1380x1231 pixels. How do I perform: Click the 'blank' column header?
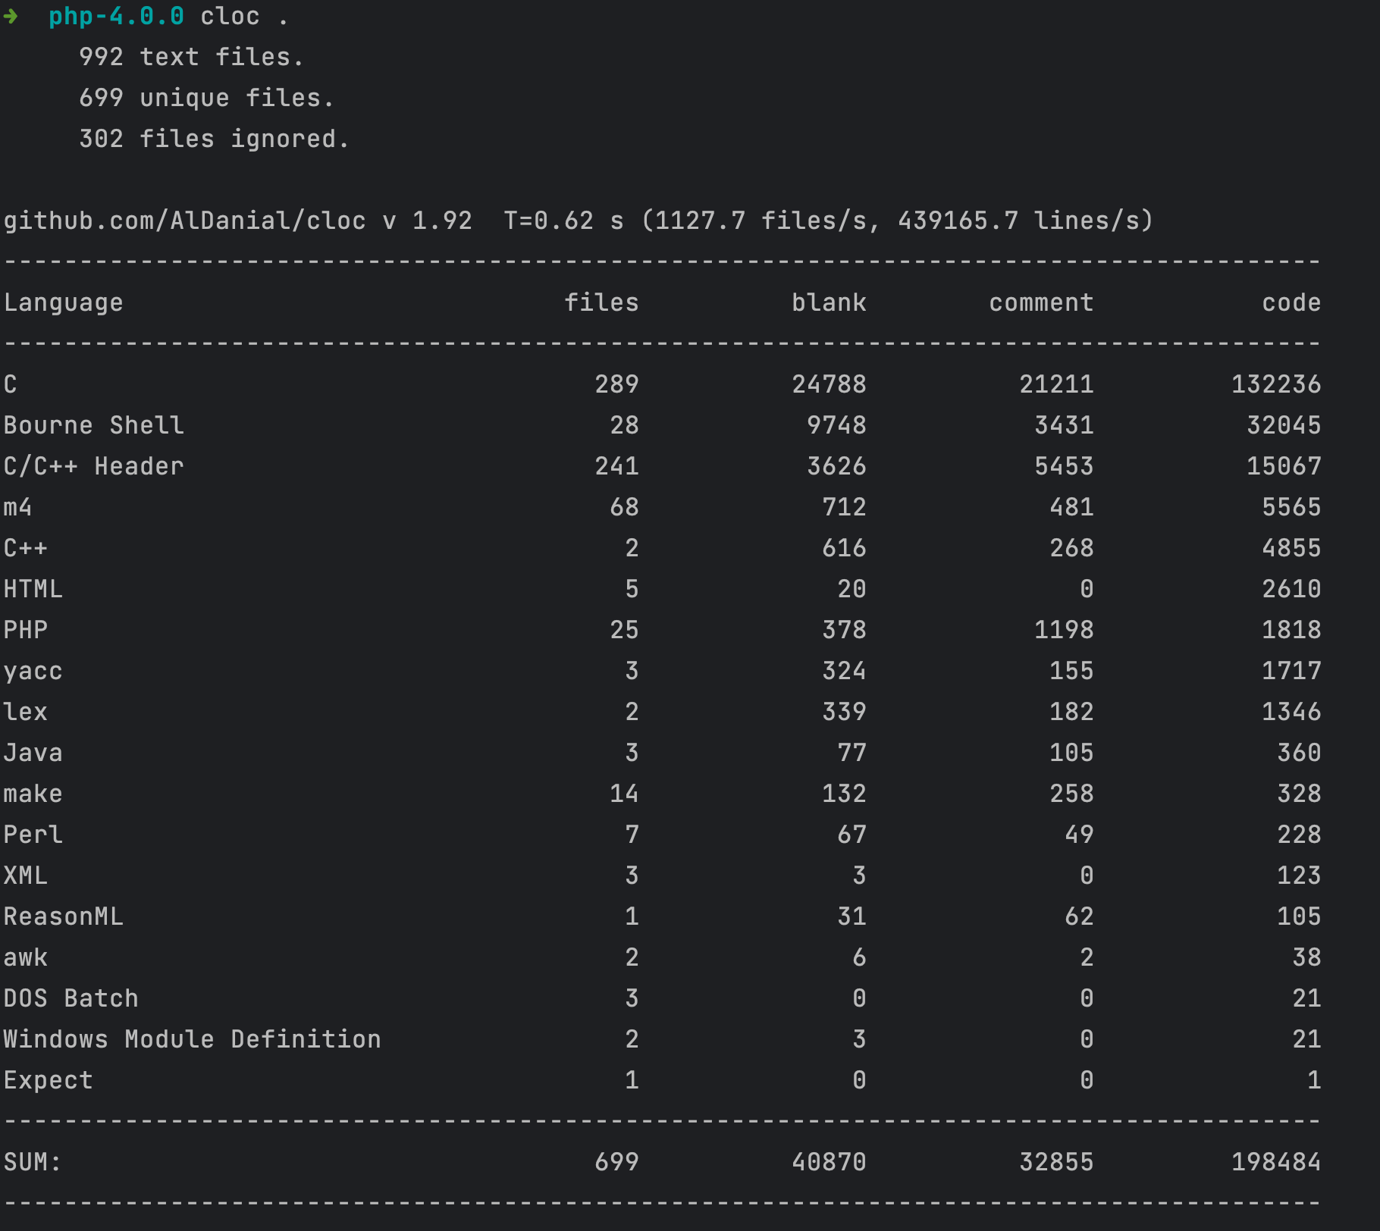point(829,302)
